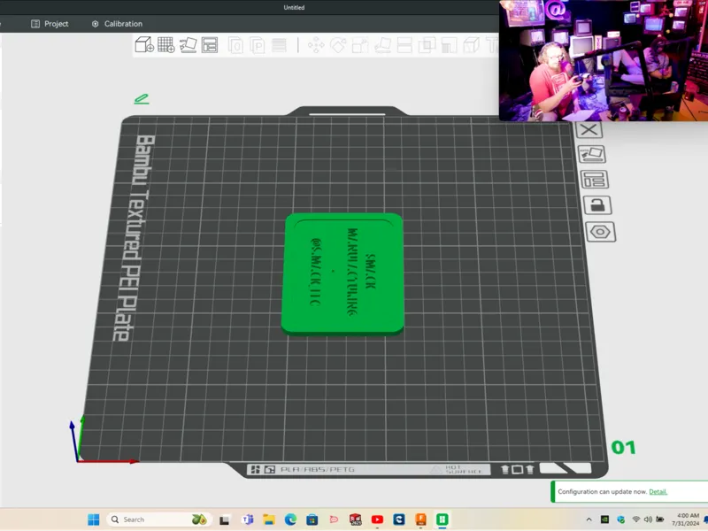Select the Support painting tool icon
708x531 pixels.
coord(449,45)
